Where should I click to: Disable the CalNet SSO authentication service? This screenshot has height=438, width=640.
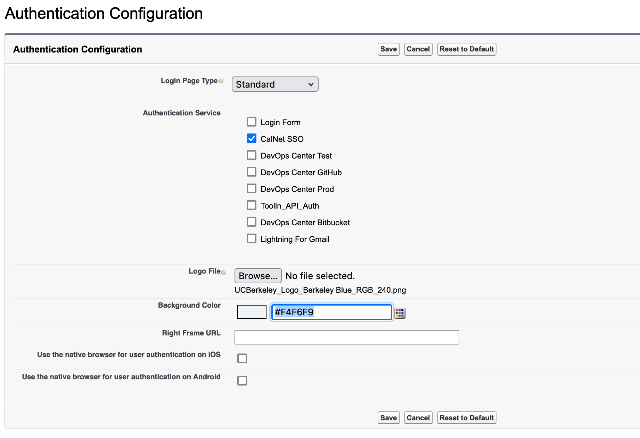coord(252,138)
